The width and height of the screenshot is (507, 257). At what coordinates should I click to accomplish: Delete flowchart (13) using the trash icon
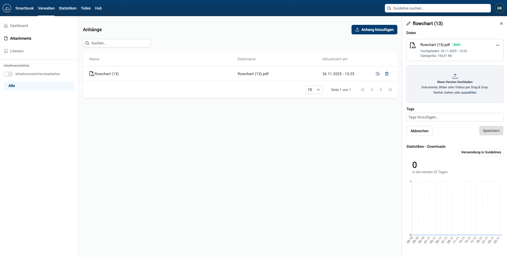(387, 74)
